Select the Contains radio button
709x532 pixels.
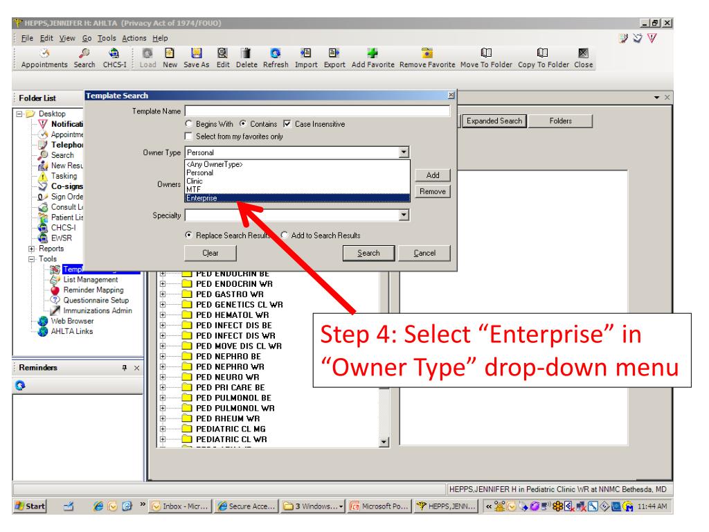(243, 124)
